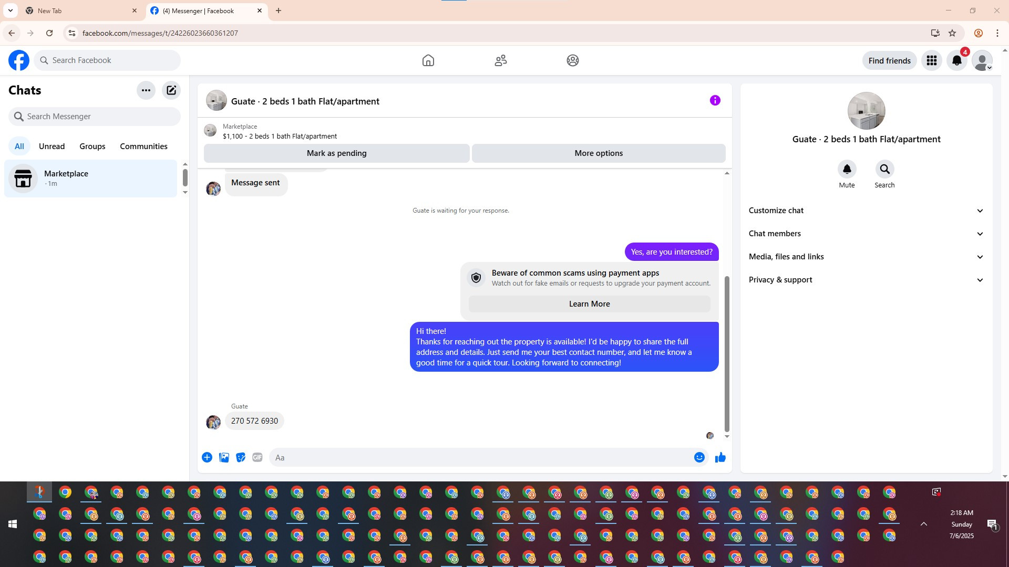Switch to the Unread tab
The image size is (1009, 567).
click(x=52, y=146)
